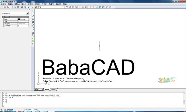
Task: Close the command window with x
Action: point(1,92)
